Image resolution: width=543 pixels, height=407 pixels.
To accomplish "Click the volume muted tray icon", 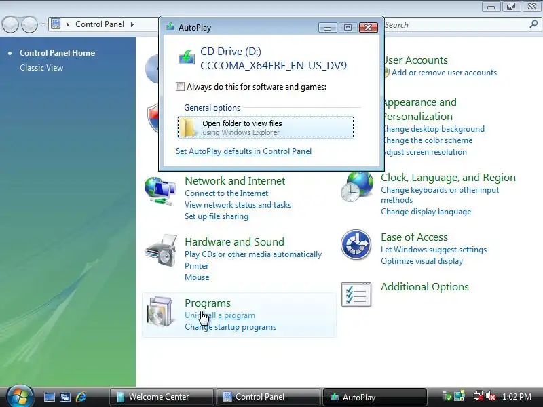I will (491, 396).
